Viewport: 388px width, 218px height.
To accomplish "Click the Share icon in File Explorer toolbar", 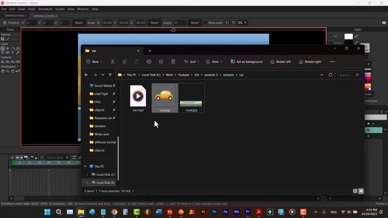I will pos(161,62).
